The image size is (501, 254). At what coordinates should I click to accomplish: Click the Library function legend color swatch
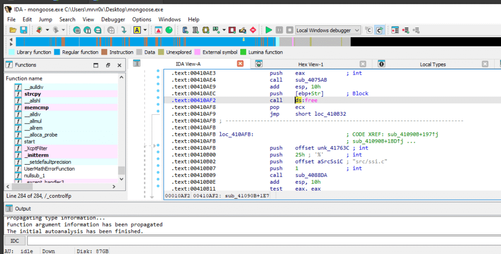(x=12, y=52)
